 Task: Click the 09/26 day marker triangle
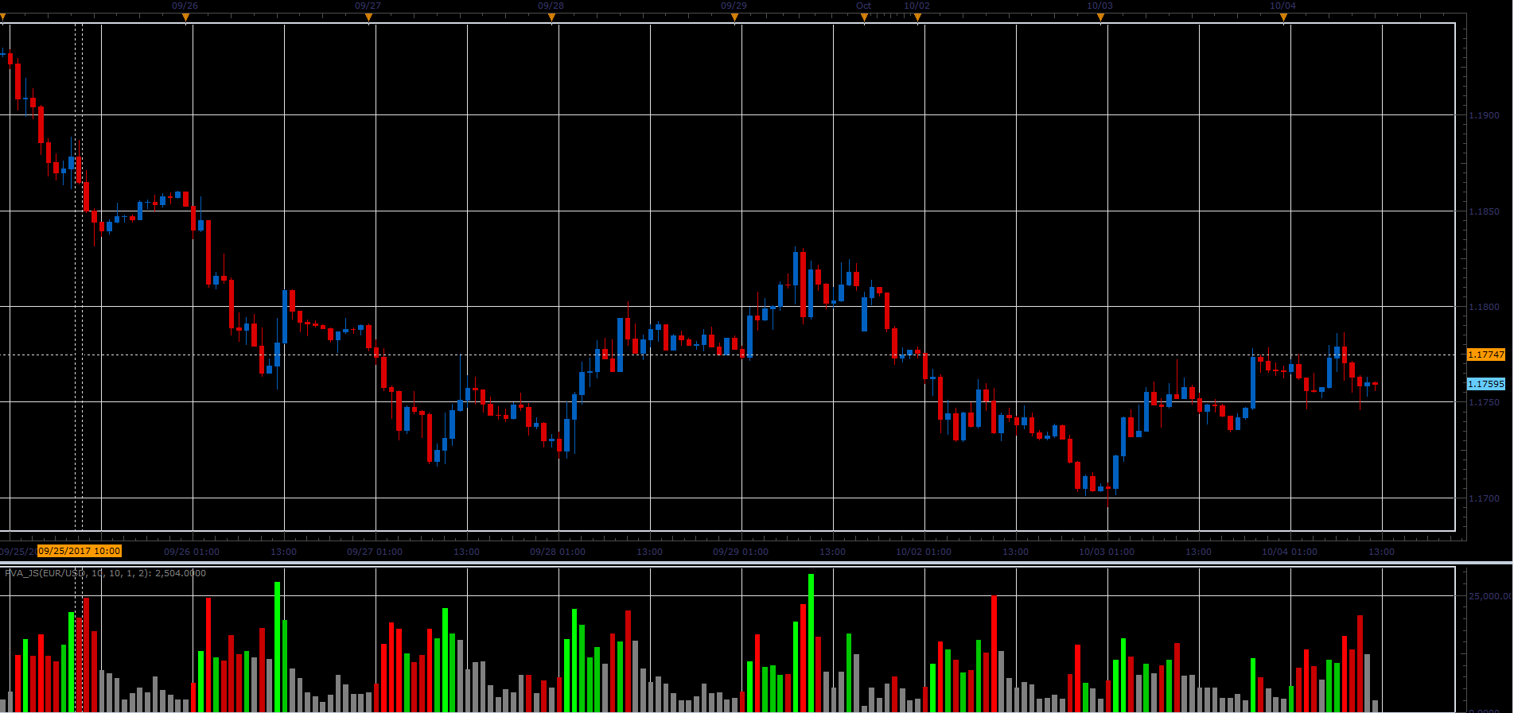click(185, 17)
